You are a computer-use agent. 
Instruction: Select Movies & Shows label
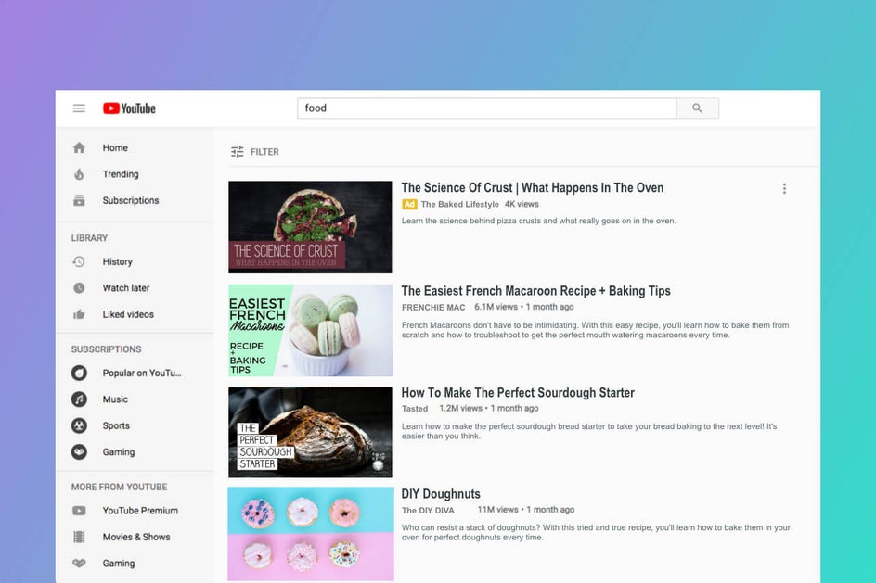[136, 537]
